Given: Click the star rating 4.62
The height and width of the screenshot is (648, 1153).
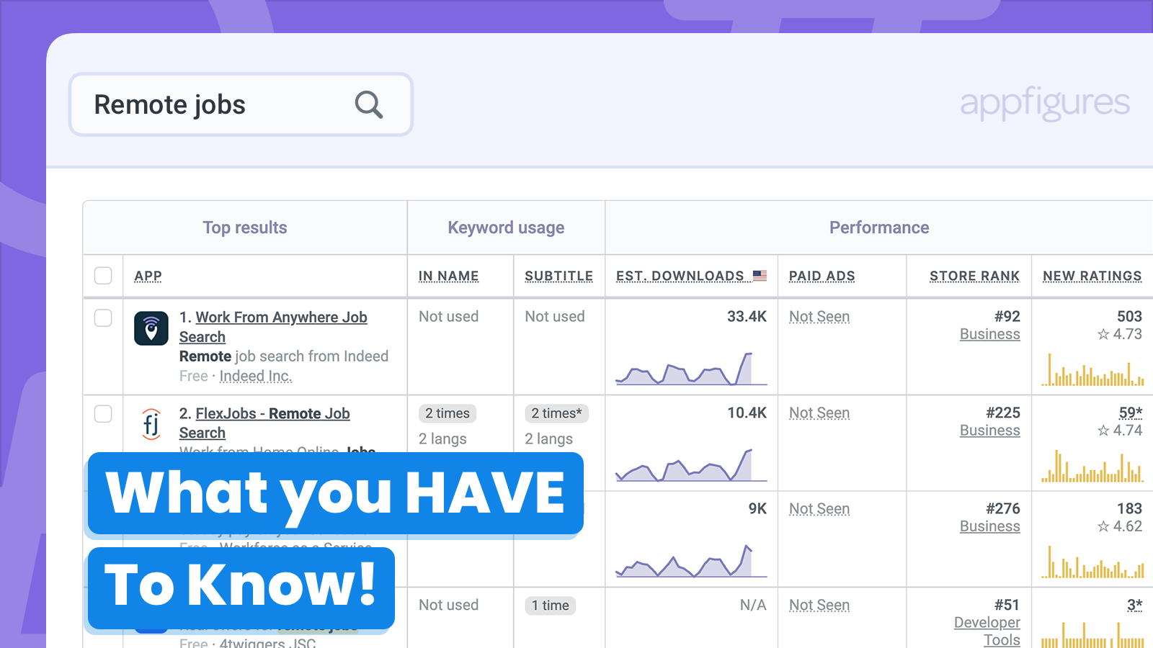Looking at the screenshot, I should click(x=1120, y=526).
